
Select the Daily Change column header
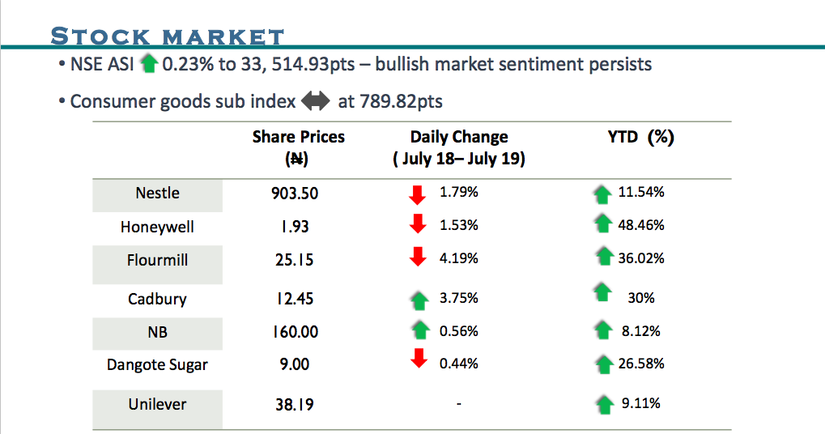(459, 147)
